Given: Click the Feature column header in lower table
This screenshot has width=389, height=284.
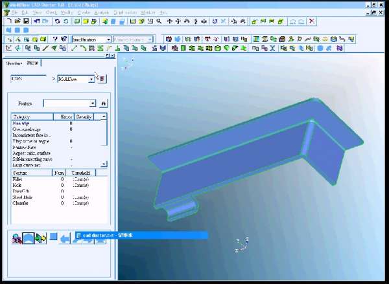Looking at the screenshot, I should pyautogui.click(x=32, y=173).
